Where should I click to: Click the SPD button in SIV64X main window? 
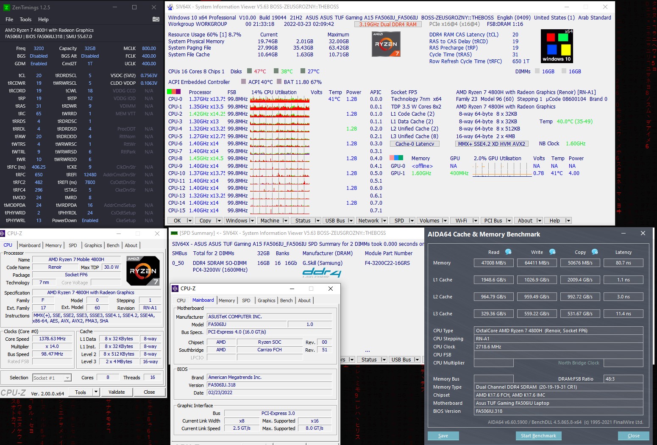(x=399, y=220)
